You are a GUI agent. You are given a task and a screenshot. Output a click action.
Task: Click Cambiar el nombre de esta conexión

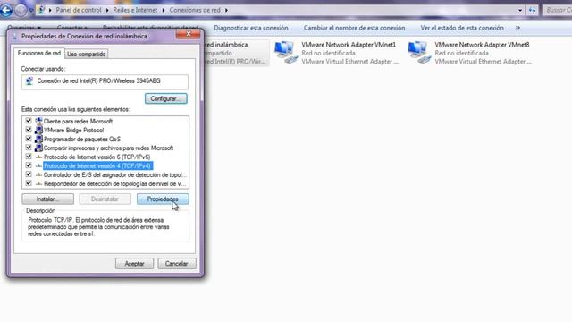pyautogui.click(x=354, y=28)
